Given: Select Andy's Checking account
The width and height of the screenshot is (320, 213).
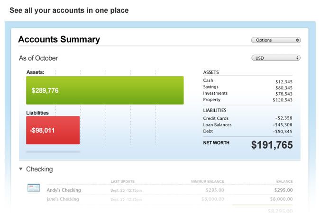Looking at the screenshot, I should point(64,190).
